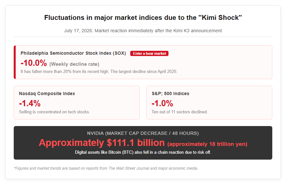Select the fallen more than 20% description
Viewport: 286px width, 185px height.
99,71
